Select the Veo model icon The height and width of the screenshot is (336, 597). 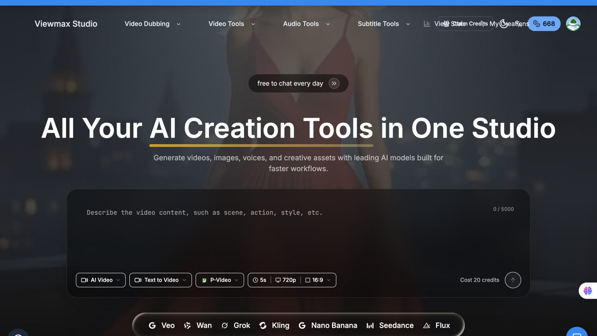[152, 326]
